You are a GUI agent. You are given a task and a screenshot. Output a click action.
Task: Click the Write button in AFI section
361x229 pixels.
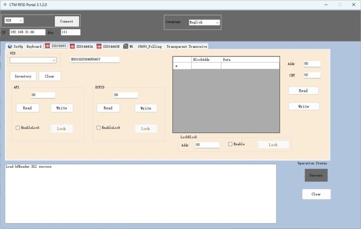tap(62, 108)
